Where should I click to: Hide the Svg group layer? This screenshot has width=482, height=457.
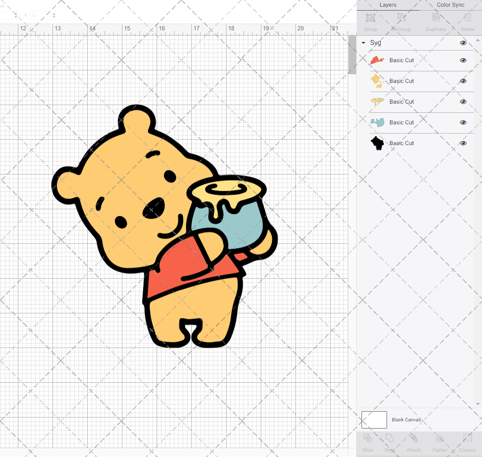[463, 43]
